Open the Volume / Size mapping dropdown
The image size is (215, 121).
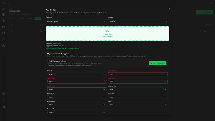tap(138, 89)
